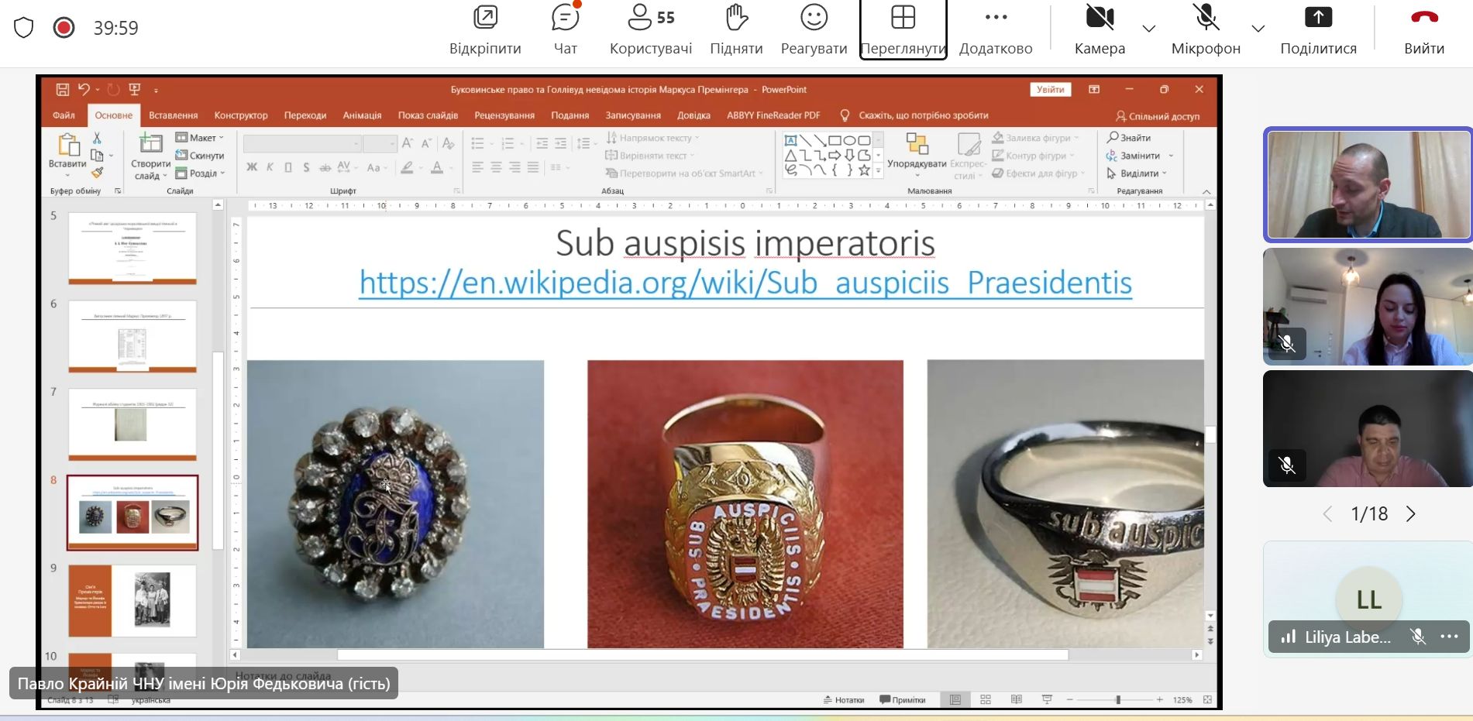Select slide 9 thumbnail in panel

point(133,600)
